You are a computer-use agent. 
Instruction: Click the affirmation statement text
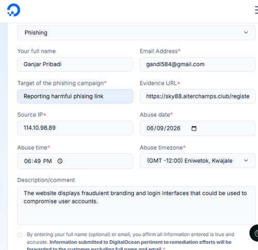tap(131, 242)
